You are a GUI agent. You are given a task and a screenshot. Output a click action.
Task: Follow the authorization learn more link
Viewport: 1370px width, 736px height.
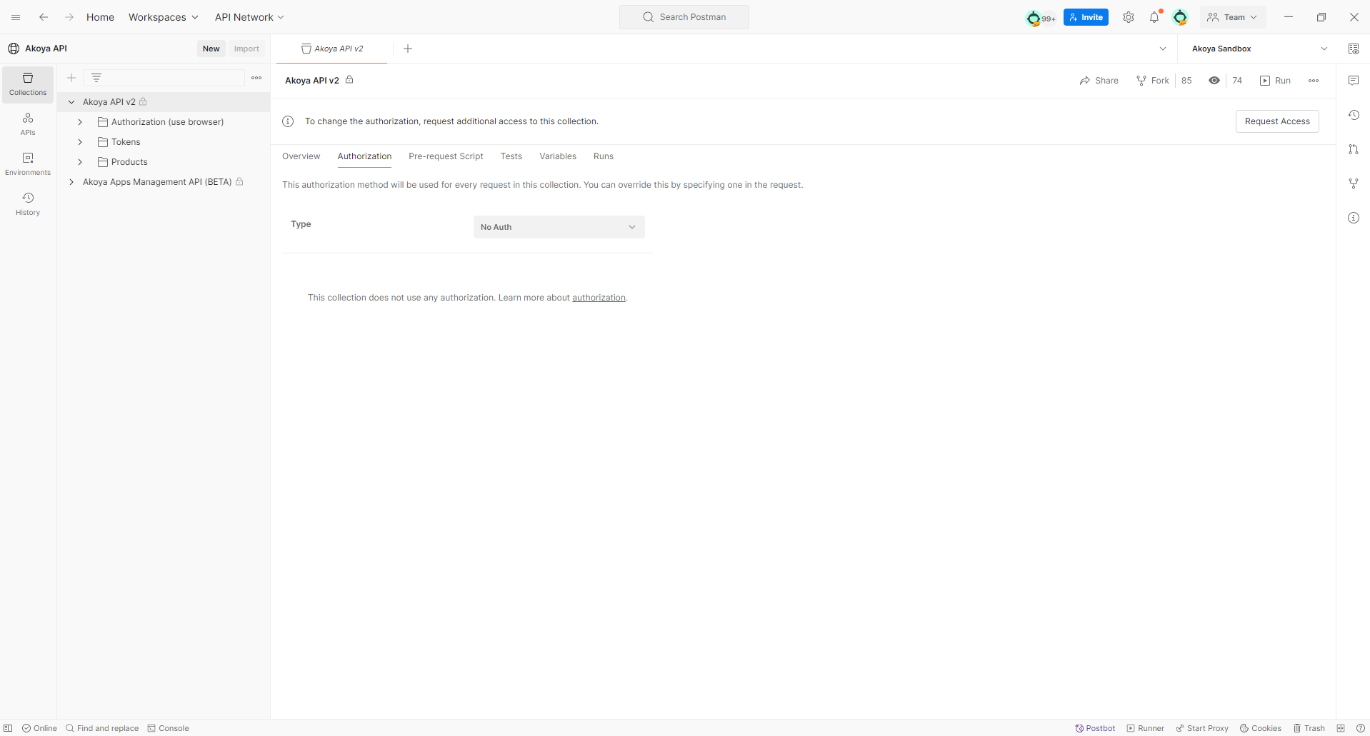pos(599,298)
